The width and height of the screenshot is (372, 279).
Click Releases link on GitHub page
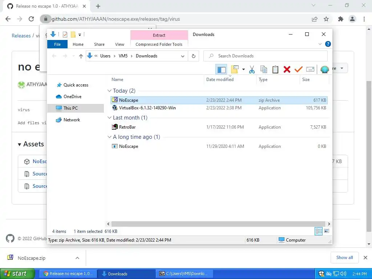[x=21, y=36]
